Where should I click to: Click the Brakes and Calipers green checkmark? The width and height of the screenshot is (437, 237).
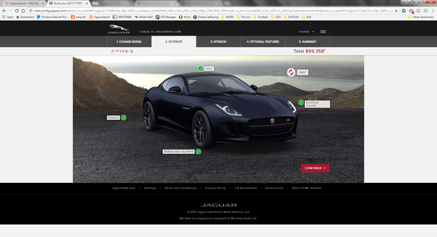(198, 152)
